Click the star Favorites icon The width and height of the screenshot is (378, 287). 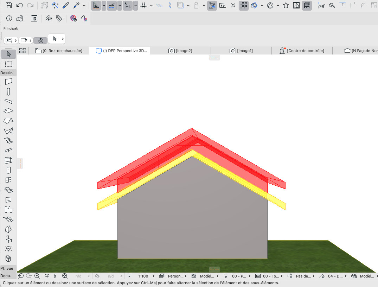point(286,5)
